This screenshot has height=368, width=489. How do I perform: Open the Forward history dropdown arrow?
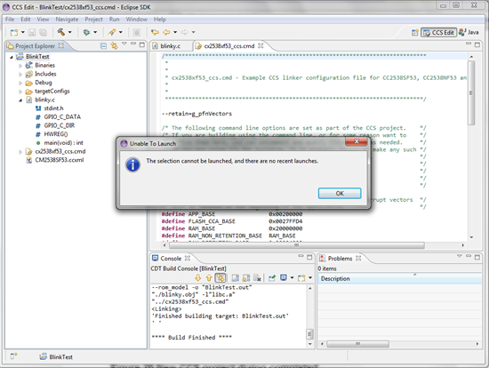(x=193, y=32)
